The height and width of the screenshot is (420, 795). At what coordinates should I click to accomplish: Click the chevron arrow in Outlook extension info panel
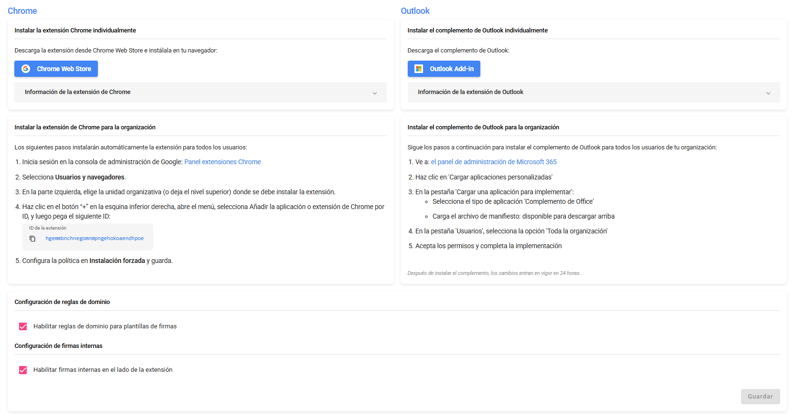(x=768, y=93)
